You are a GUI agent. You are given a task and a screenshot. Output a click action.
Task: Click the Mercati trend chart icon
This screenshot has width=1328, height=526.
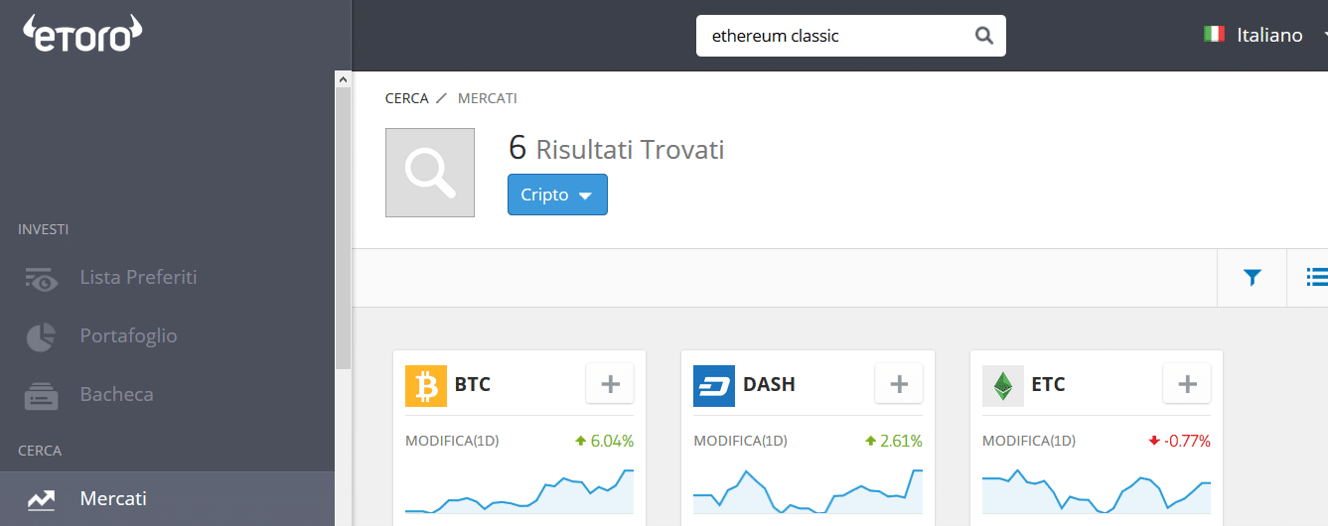tap(42, 499)
